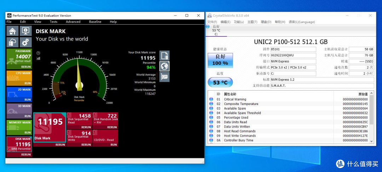
Task: Open the Tests menu
Action: pyautogui.click(x=54, y=21)
